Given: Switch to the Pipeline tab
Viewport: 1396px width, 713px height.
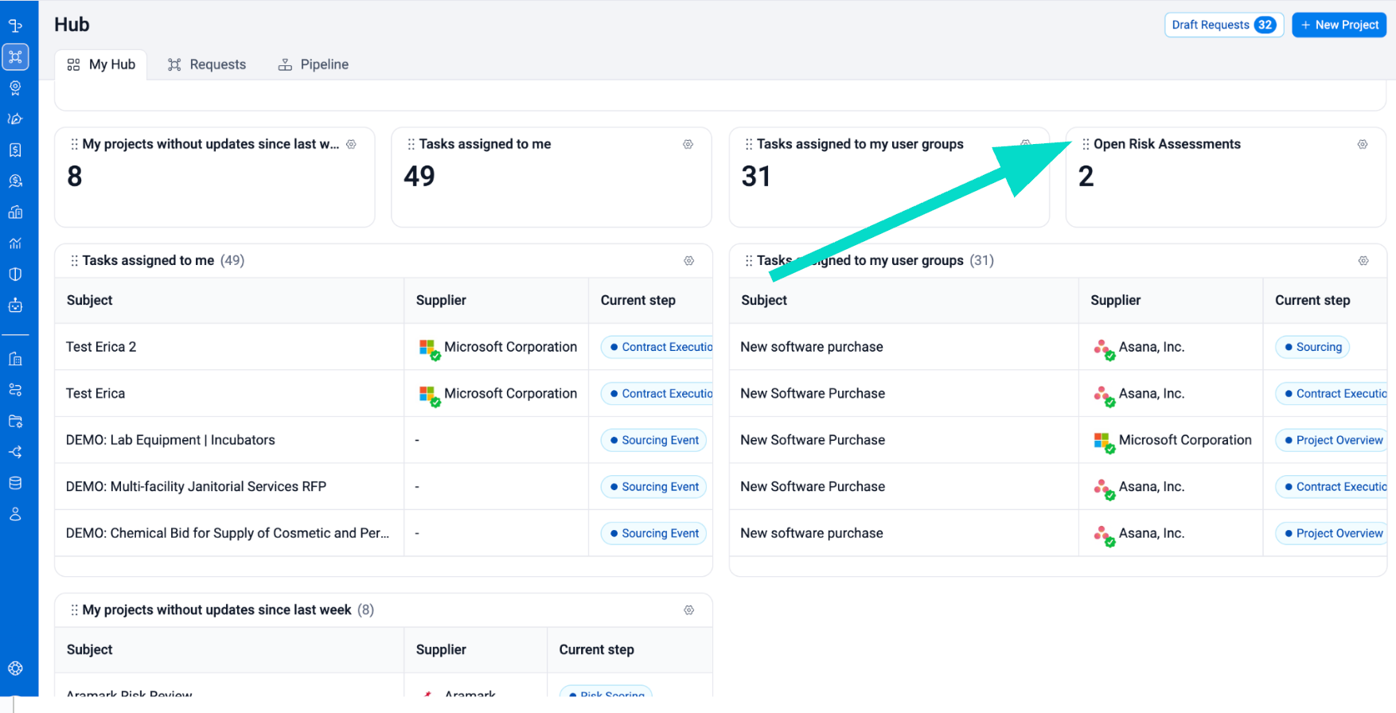Looking at the screenshot, I should [313, 64].
